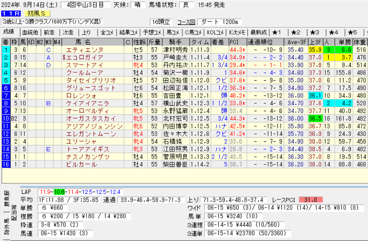The image size is (368, 241).
Task: Open the 前走 tab
Action: (x=49, y=33)
